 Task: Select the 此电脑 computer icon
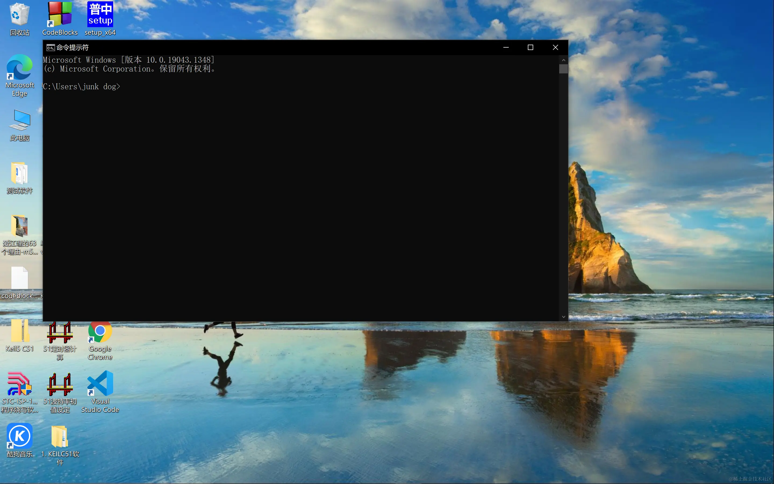[20, 120]
